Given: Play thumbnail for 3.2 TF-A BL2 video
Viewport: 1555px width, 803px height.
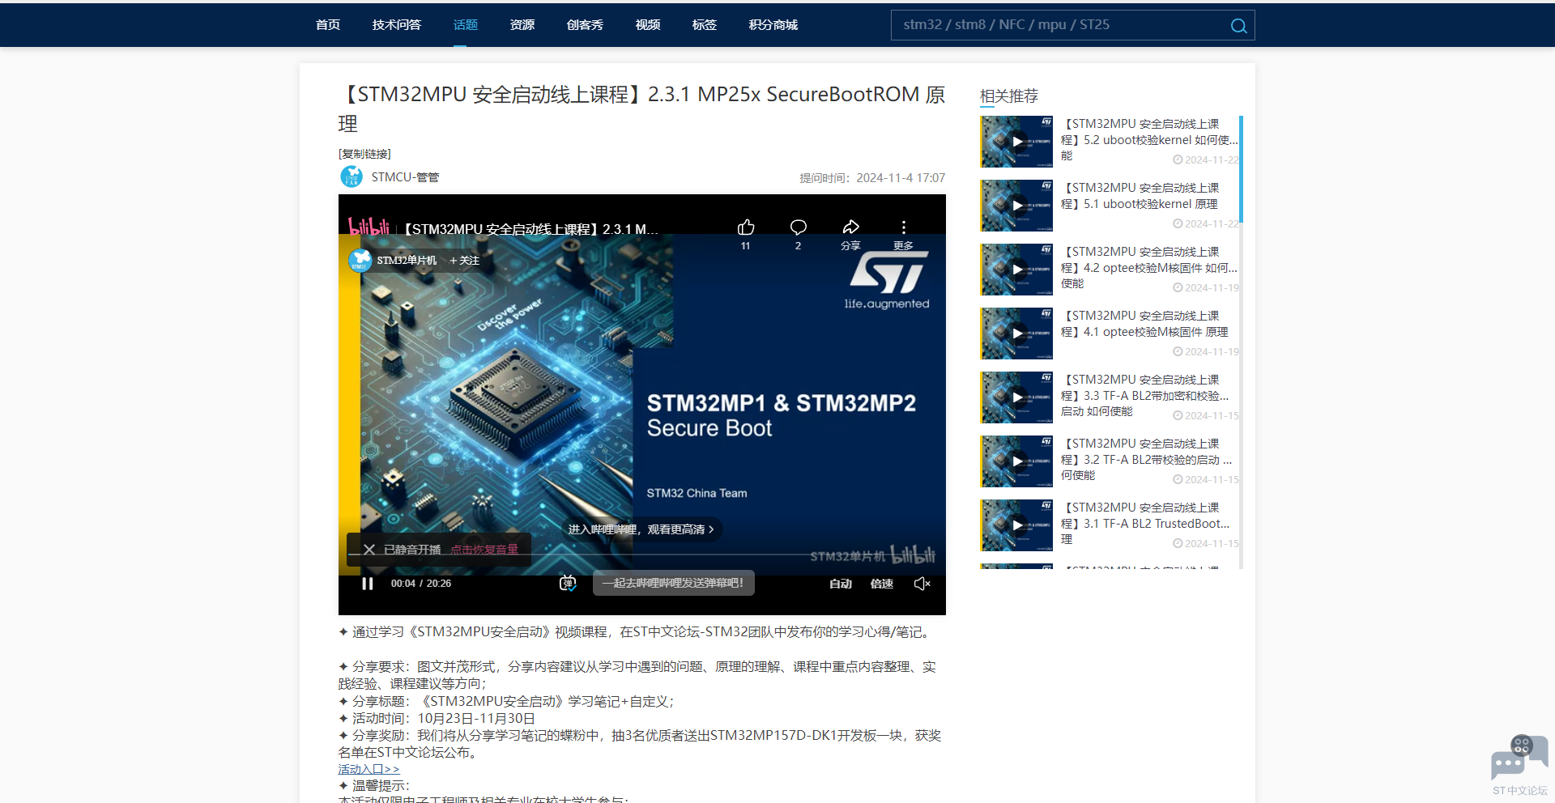Looking at the screenshot, I should tap(1016, 461).
